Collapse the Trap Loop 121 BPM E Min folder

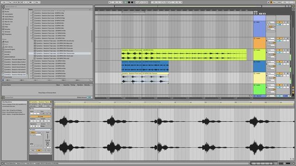(31, 38)
